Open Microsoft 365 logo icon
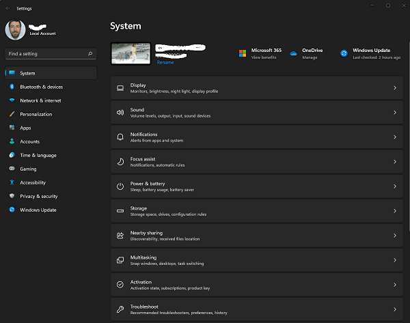Screen dimensions: 410x323 243,53
